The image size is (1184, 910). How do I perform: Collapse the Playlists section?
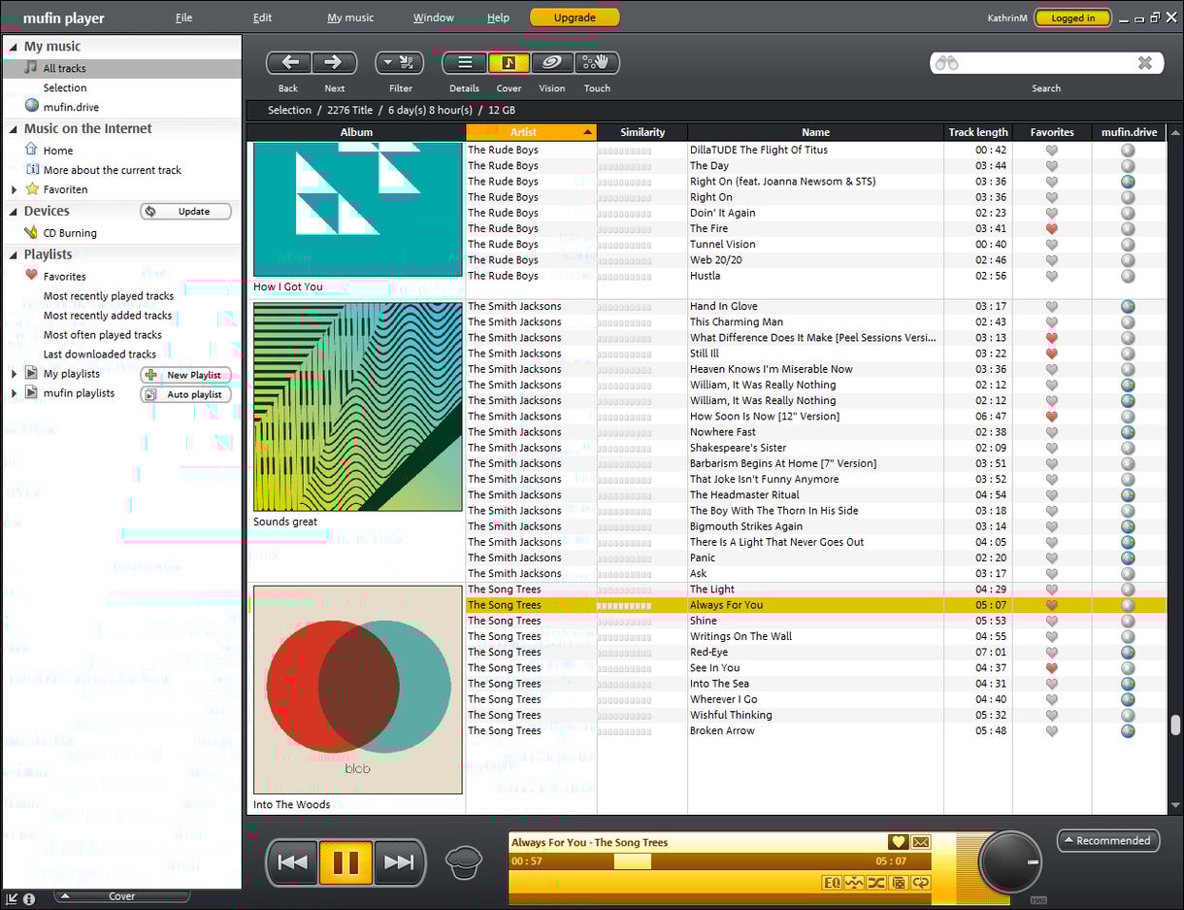click(x=14, y=255)
